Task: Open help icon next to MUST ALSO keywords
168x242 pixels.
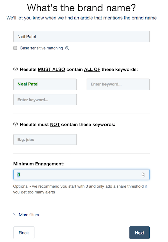Action: [x=15, y=69]
